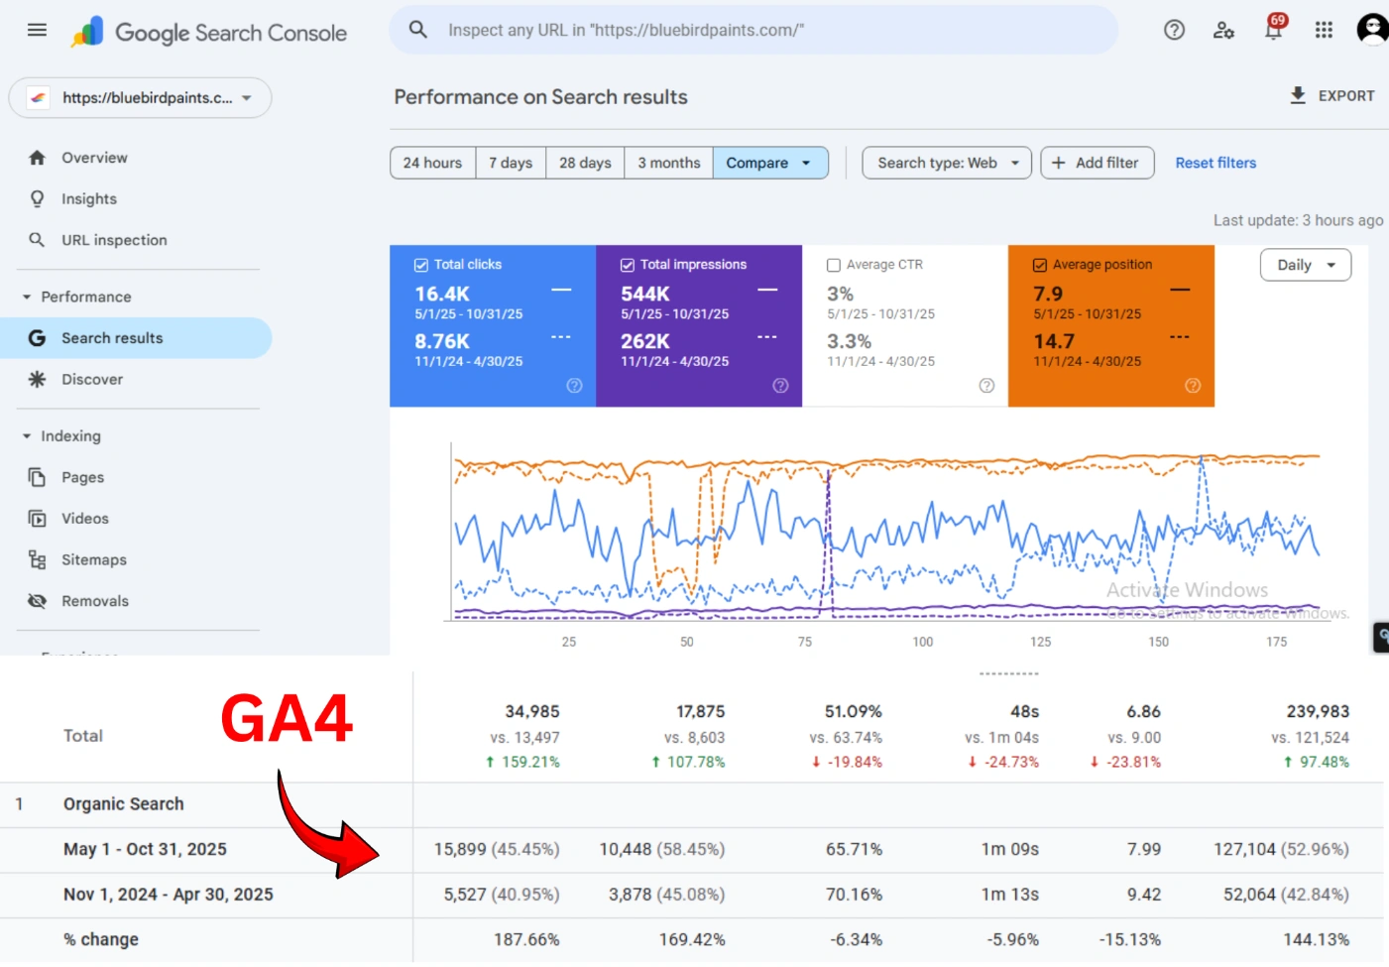
Task: Open user settings icon in header
Action: [1223, 30]
